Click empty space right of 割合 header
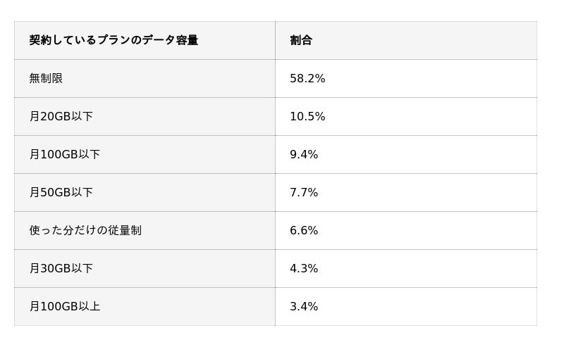The width and height of the screenshot is (564, 347). [424, 40]
